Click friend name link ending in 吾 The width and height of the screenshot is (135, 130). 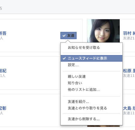pos(3,33)
